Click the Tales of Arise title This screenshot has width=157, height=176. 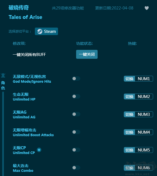click(25, 17)
